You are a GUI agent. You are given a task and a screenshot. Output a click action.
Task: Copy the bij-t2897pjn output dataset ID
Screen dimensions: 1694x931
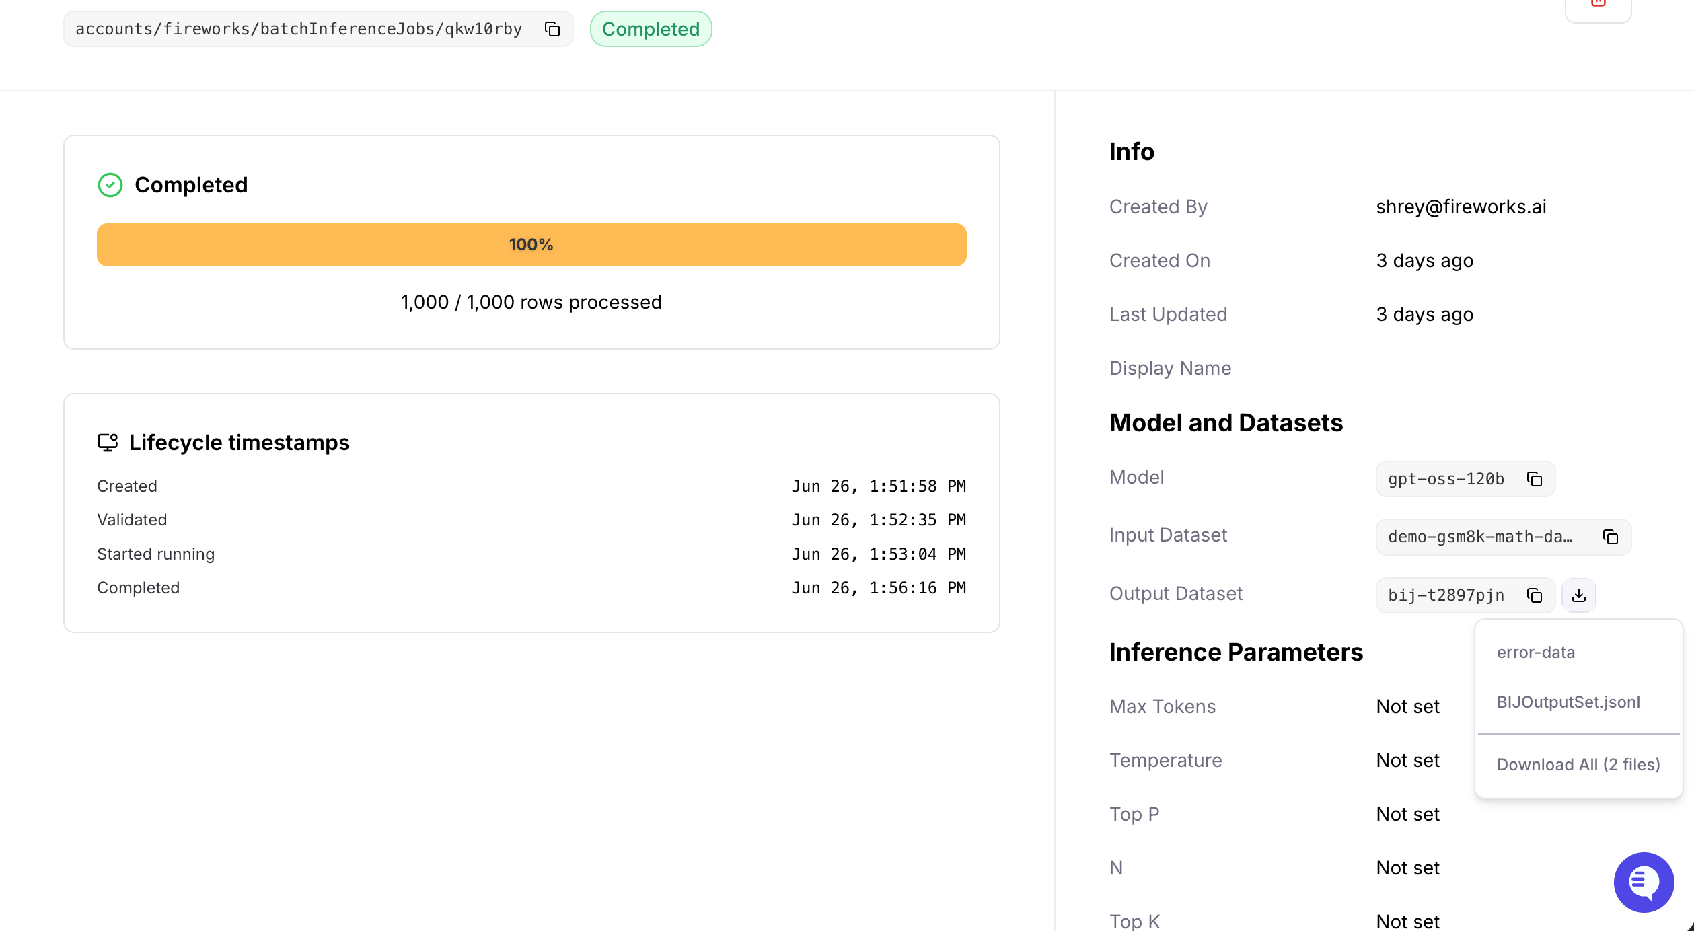coord(1535,595)
